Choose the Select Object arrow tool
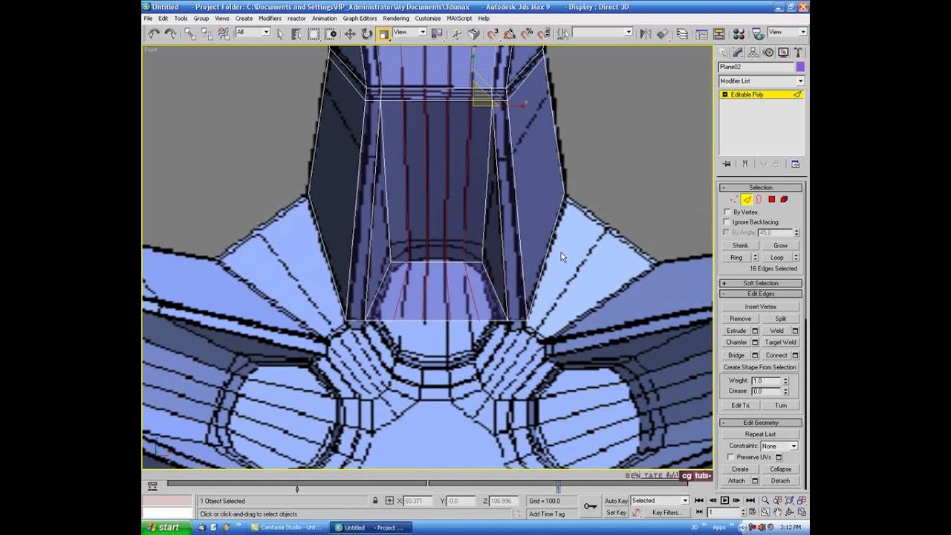The width and height of the screenshot is (951, 535). coord(281,33)
